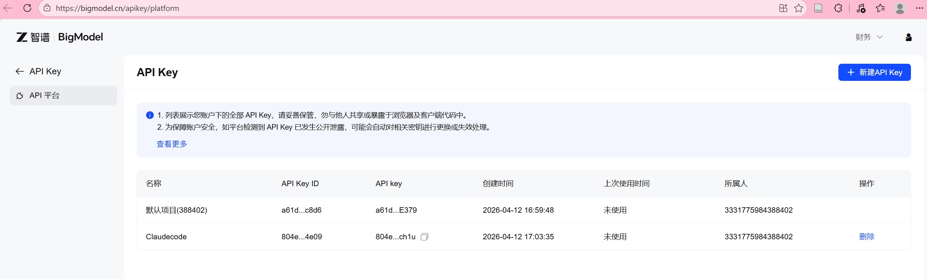Click the 创建时间 column header
The width and height of the screenshot is (927, 279).
[x=498, y=184]
